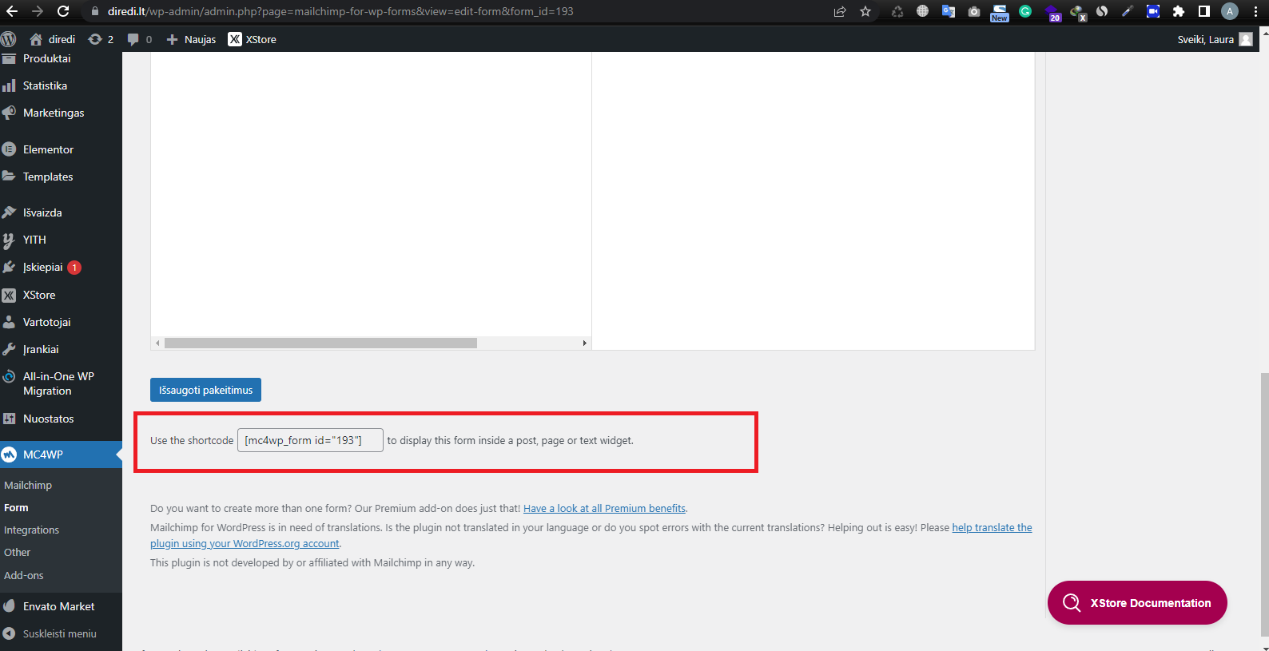Click the editor scrollbar right arrow
This screenshot has height=651, width=1269.
click(x=585, y=343)
